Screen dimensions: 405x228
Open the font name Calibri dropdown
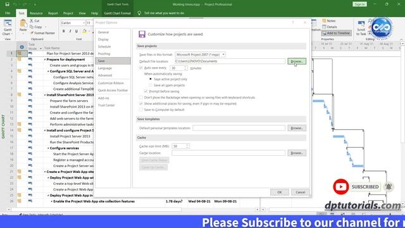pos(84,23)
